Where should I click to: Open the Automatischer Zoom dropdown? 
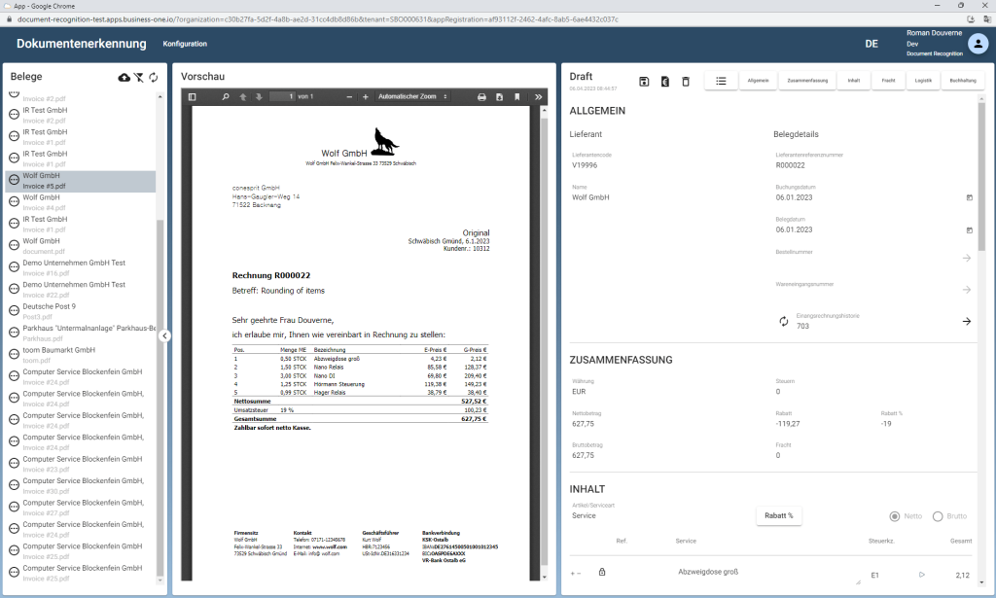pyautogui.click(x=412, y=97)
